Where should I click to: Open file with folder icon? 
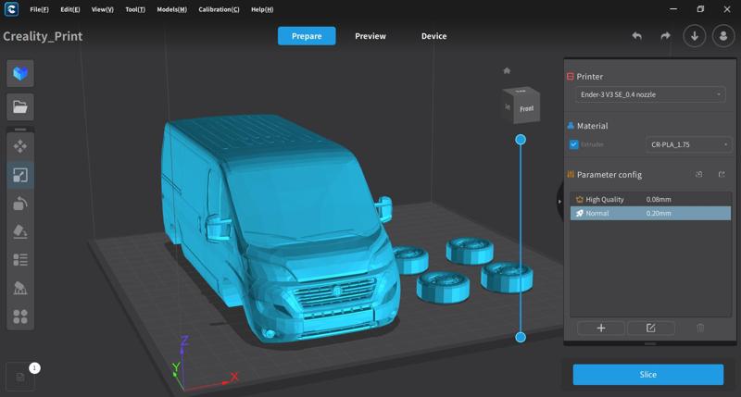(x=19, y=106)
